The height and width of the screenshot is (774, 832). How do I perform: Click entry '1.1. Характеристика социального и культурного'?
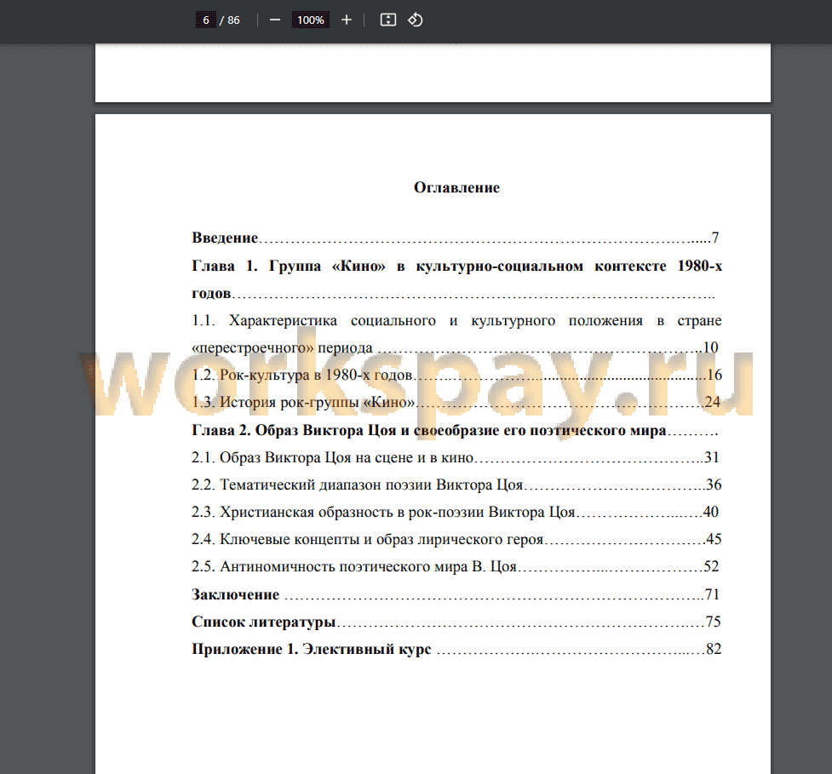coord(456,320)
